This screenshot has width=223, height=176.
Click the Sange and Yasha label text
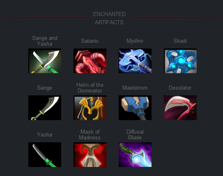pos(45,41)
